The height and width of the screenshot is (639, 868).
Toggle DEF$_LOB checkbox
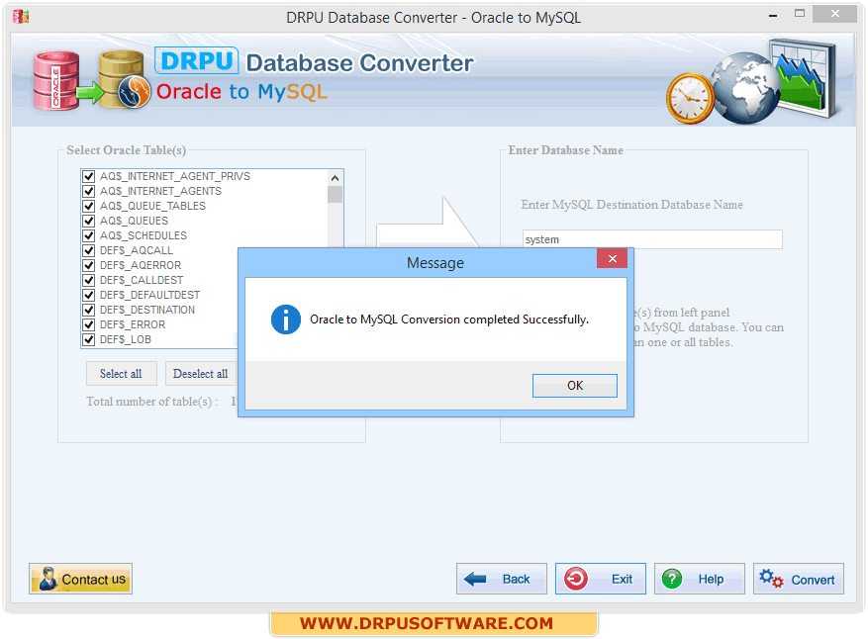point(88,339)
